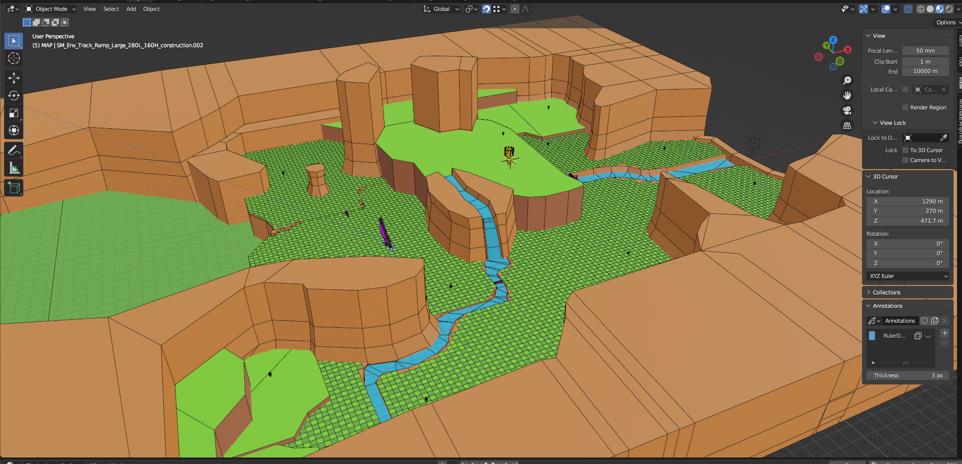The height and width of the screenshot is (464, 962).
Task: Click the 3D Cursor tool
Action: 14,58
